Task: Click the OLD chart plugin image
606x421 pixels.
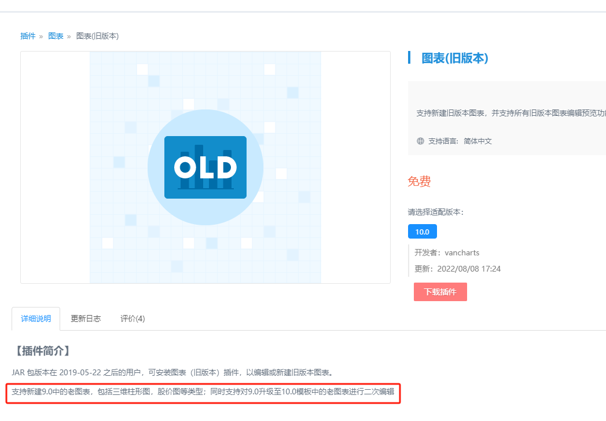Action: [205, 167]
